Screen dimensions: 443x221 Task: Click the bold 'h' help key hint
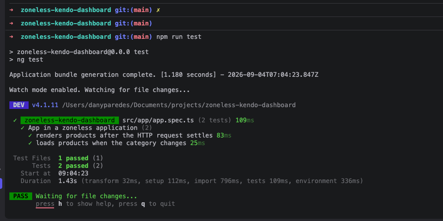click(x=60, y=204)
